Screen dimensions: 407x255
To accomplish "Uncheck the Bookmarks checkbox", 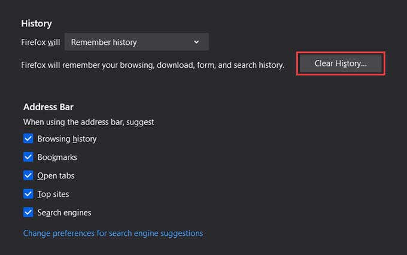I will click(x=28, y=157).
